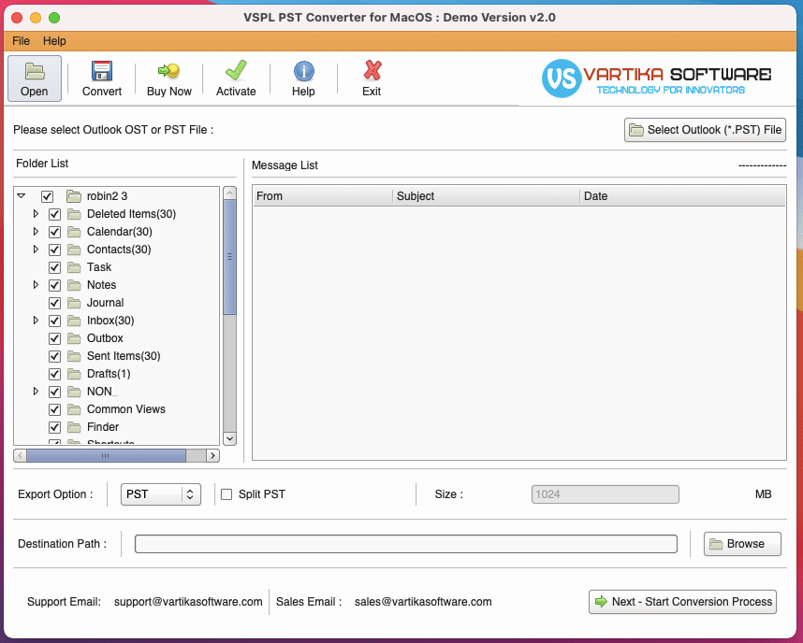Sort messages by From column header

323,196
